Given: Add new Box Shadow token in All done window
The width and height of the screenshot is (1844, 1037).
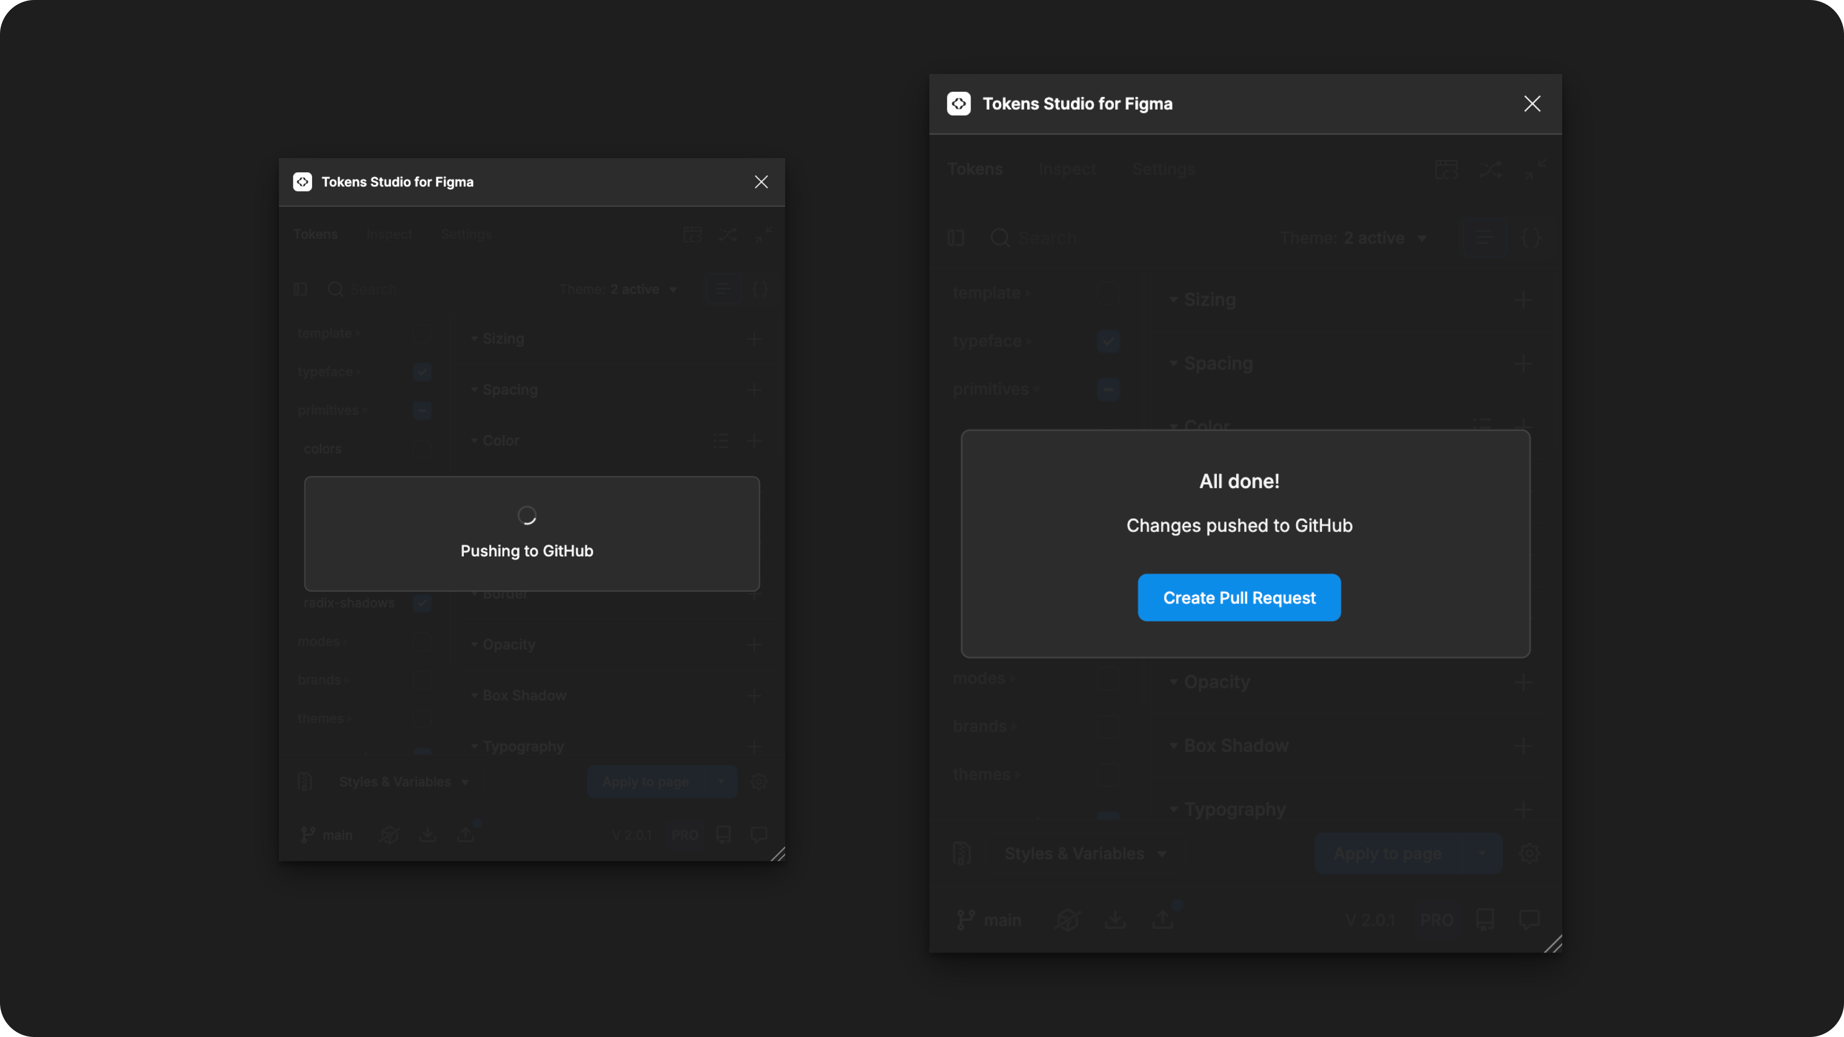Looking at the screenshot, I should tap(1523, 746).
